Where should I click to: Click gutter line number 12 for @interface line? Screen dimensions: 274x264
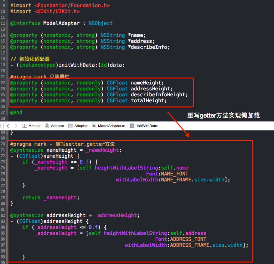coord(3,23)
